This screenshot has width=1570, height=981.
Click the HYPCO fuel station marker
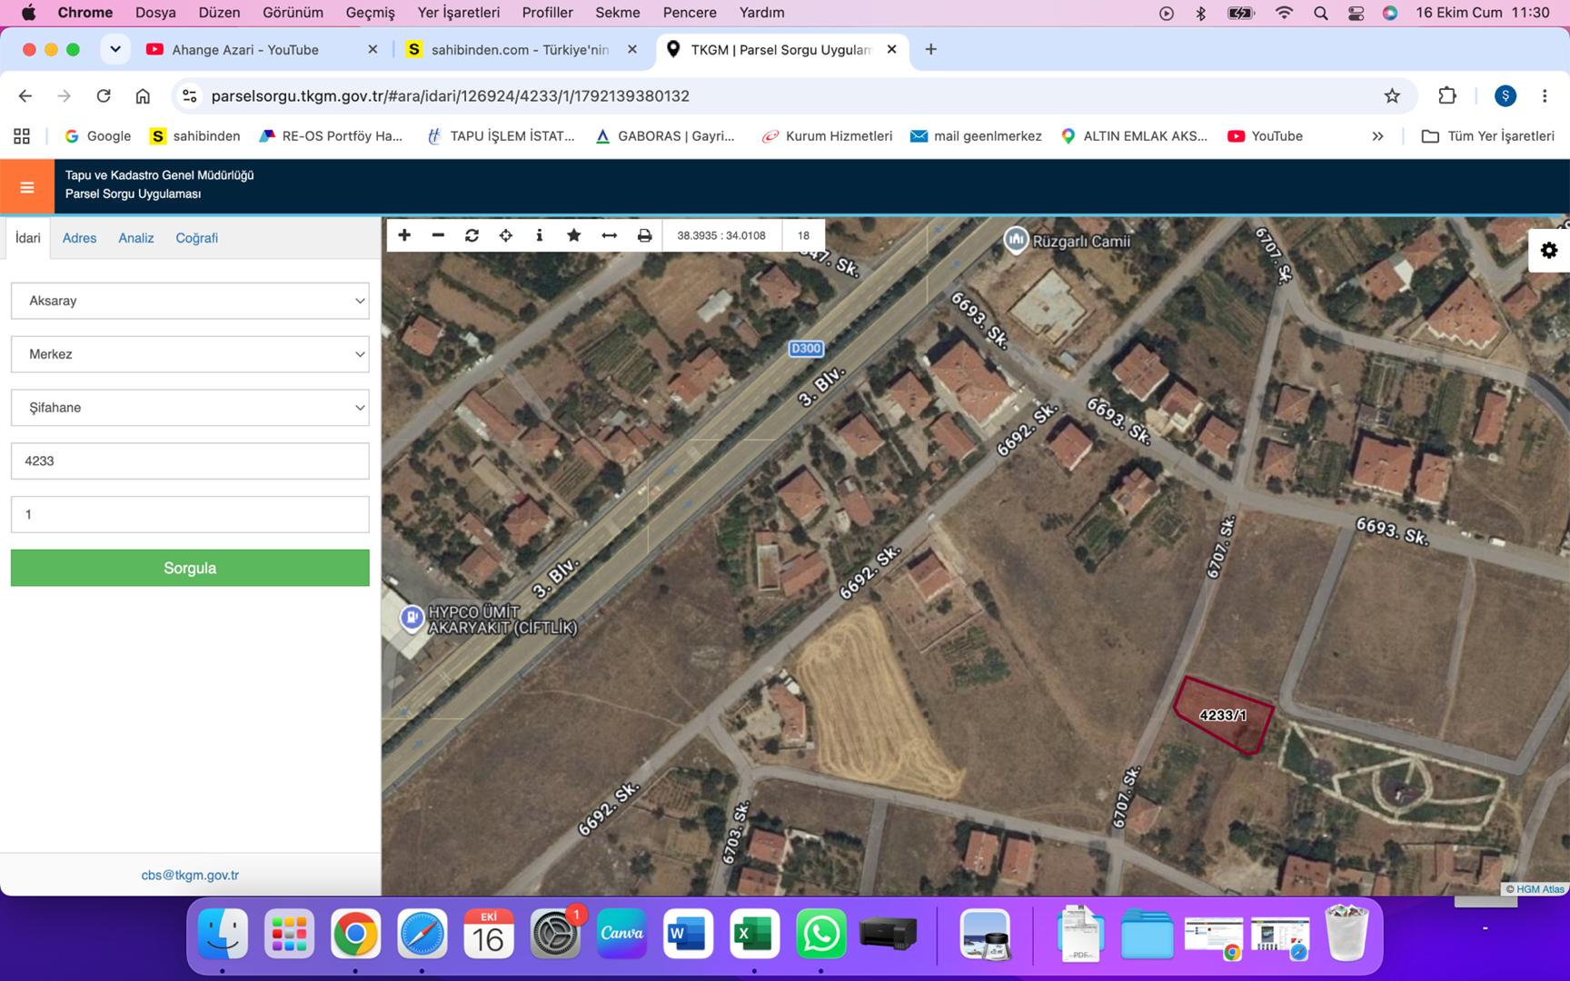pos(412,618)
